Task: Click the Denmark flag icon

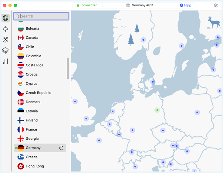Action: coord(21,102)
